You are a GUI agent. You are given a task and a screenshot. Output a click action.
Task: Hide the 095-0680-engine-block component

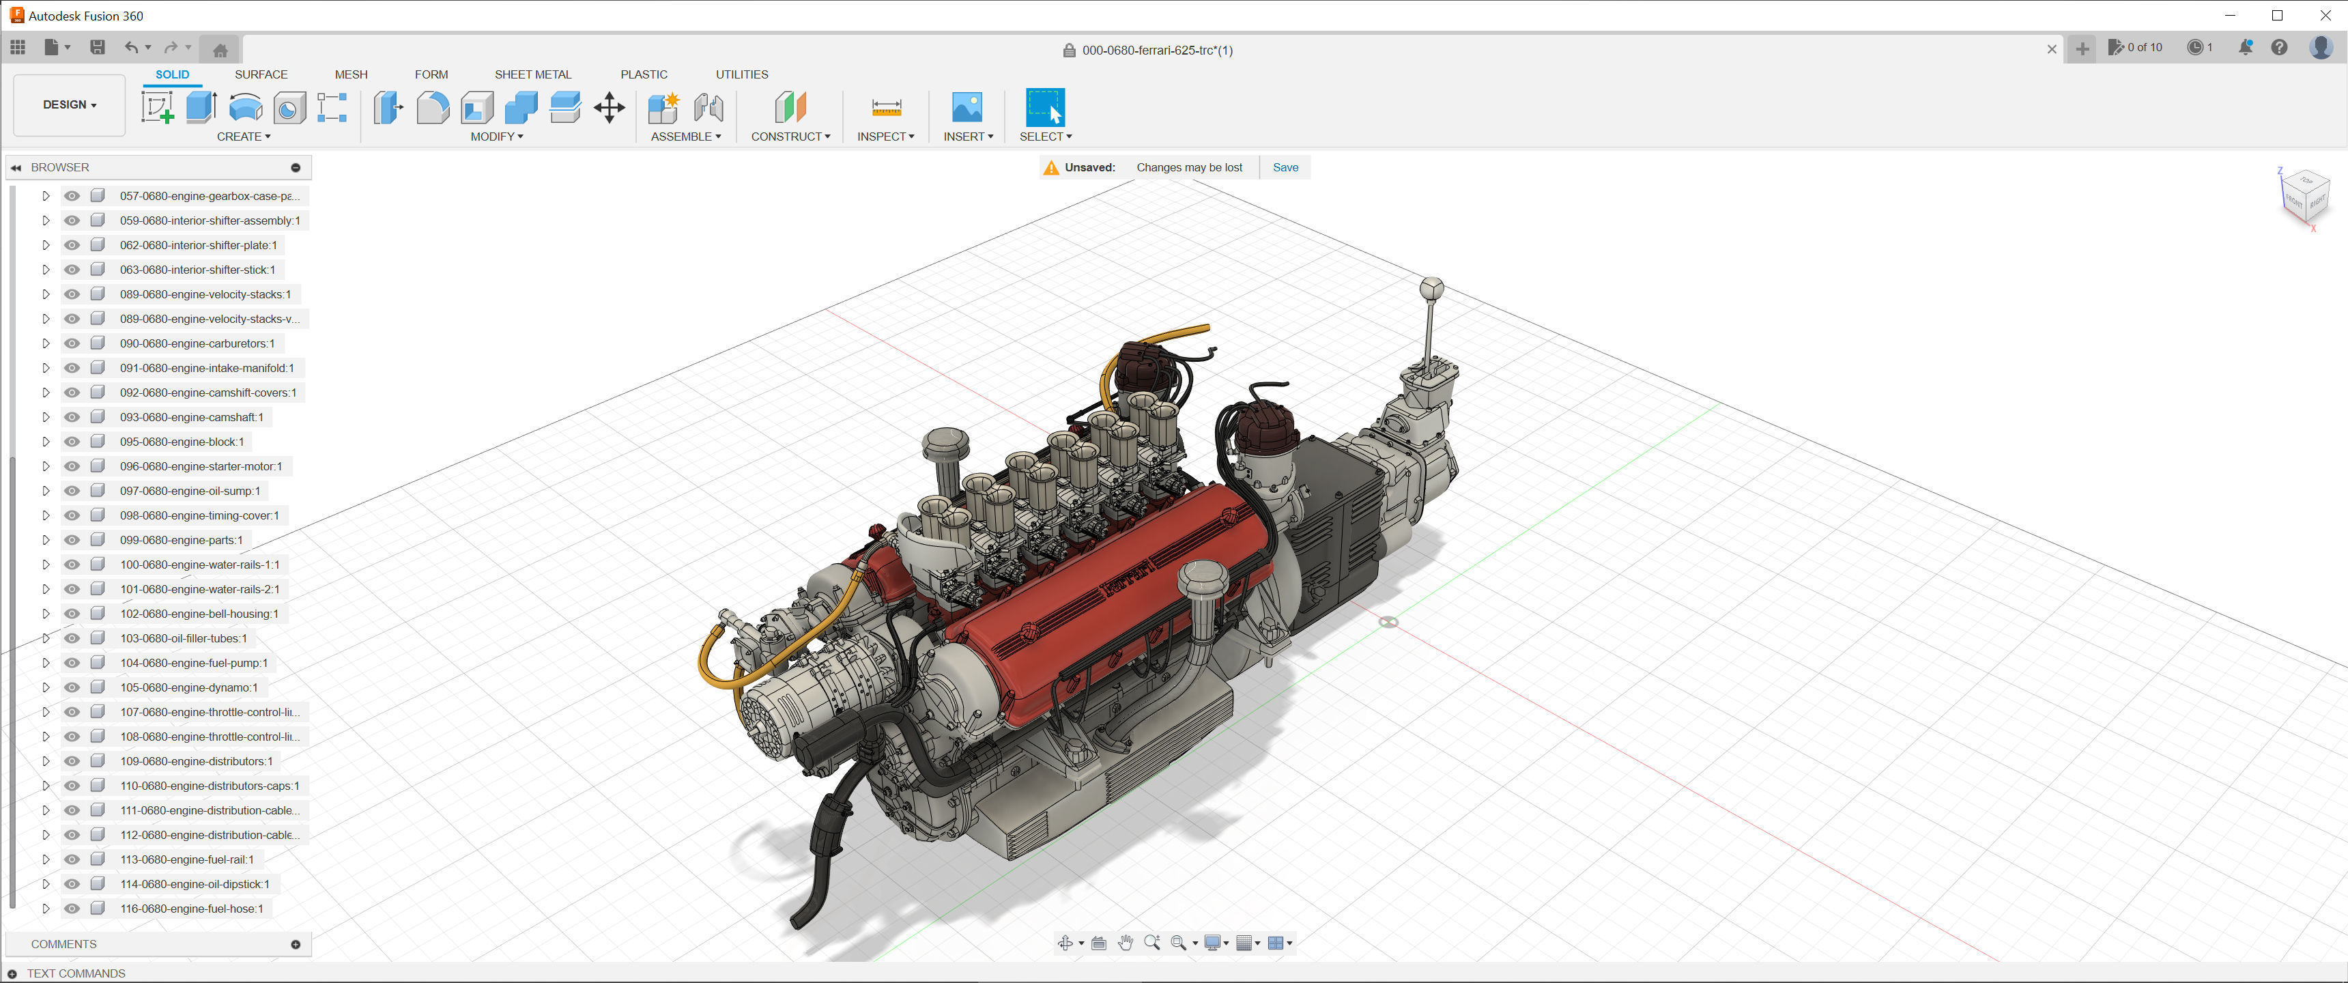pyautogui.click(x=72, y=442)
